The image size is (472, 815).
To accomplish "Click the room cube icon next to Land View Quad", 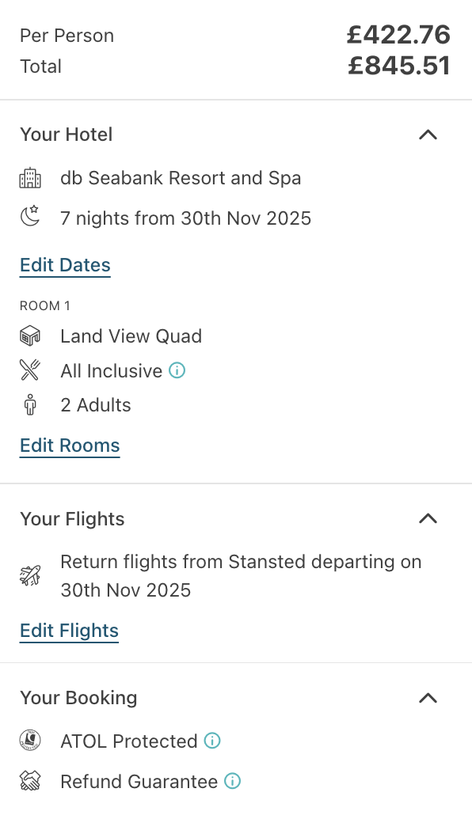I will click(x=30, y=335).
